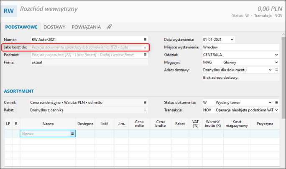This screenshot has height=169, width=286.
Task: Click the Wartość brutto (R) column header
Action: pos(213,124)
